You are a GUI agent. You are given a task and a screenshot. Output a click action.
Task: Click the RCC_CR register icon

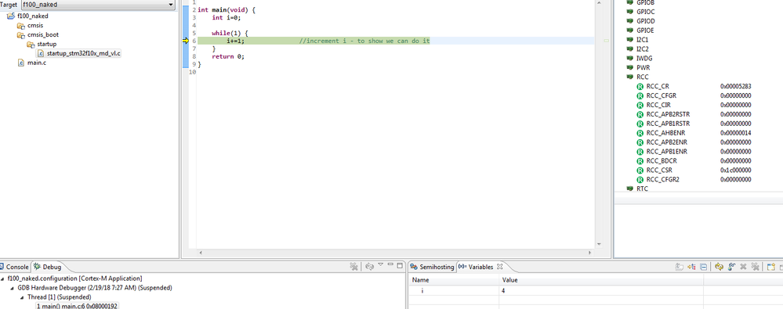[640, 86]
